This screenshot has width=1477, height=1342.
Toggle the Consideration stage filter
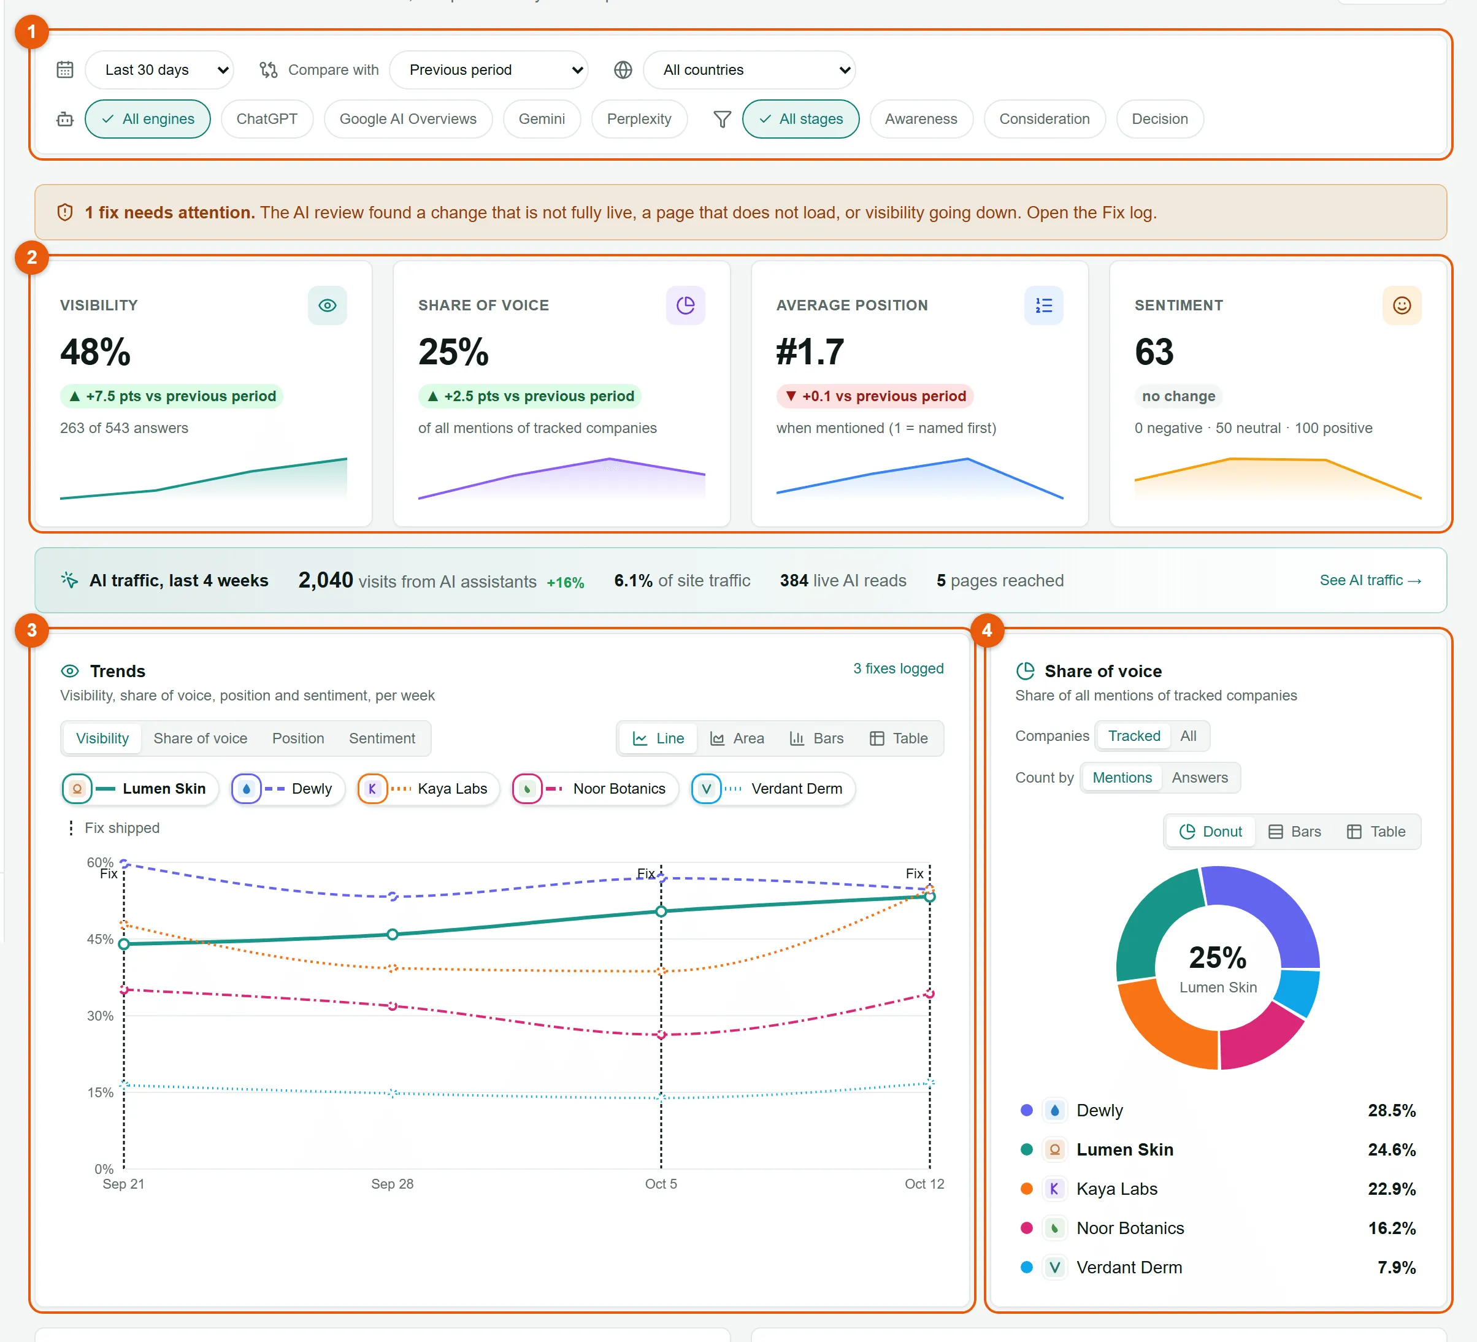coord(1044,118)
